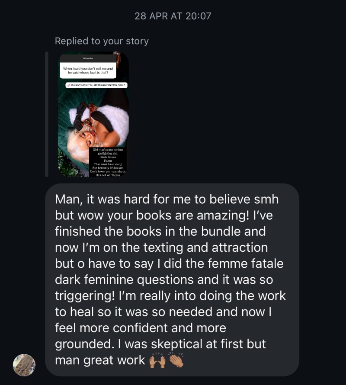Click the word 'skeptical' in the message

pyautogui.click(x=176, y=344)
